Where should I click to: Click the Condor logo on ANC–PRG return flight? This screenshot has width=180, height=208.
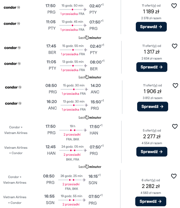pos(13,103)
